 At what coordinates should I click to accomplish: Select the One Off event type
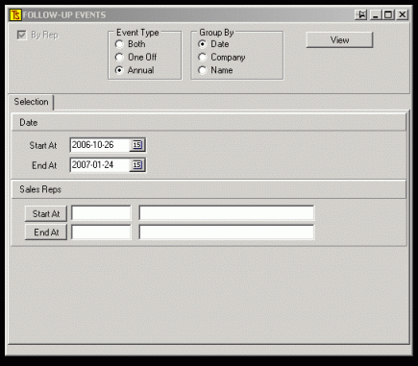[x=119, y=57]
